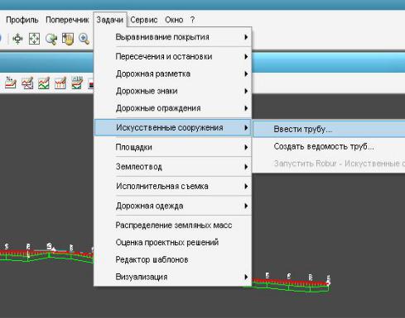Click the profile with vertical bars icon

[x=60, y=83]
